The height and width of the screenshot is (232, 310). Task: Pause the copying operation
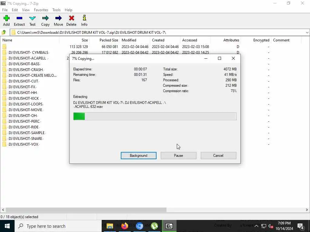[178, 156]
